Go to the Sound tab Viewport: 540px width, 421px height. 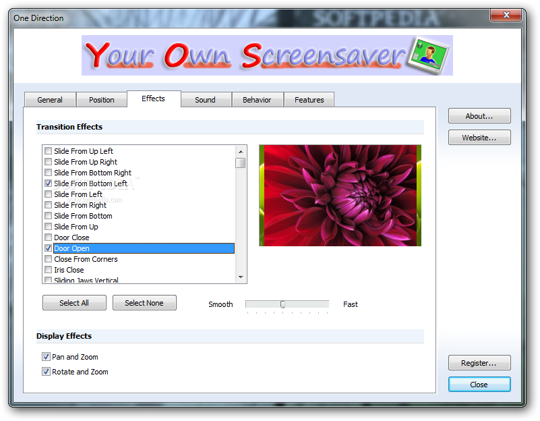point(205,100)
